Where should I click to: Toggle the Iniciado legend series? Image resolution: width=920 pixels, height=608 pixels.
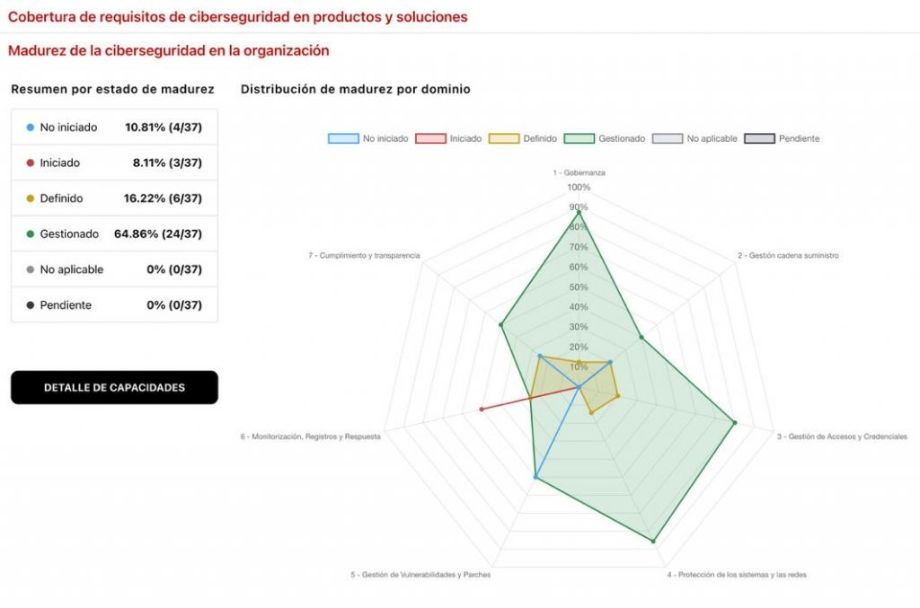[448, 138]
